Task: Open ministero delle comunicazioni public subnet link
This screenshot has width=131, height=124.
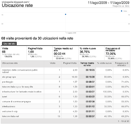Action: [20, 71]
